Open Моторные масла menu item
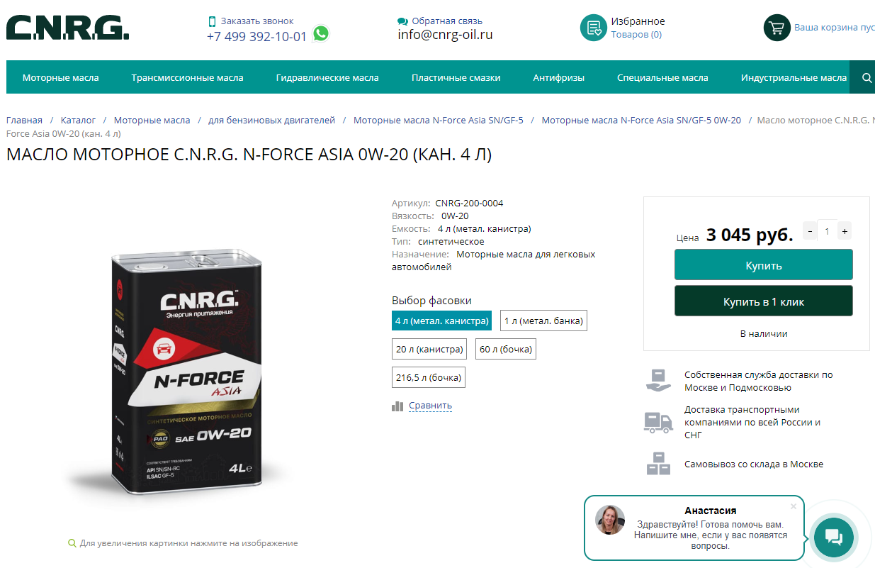This screenshot has width=875, height=568. click(x=61, y=77)
